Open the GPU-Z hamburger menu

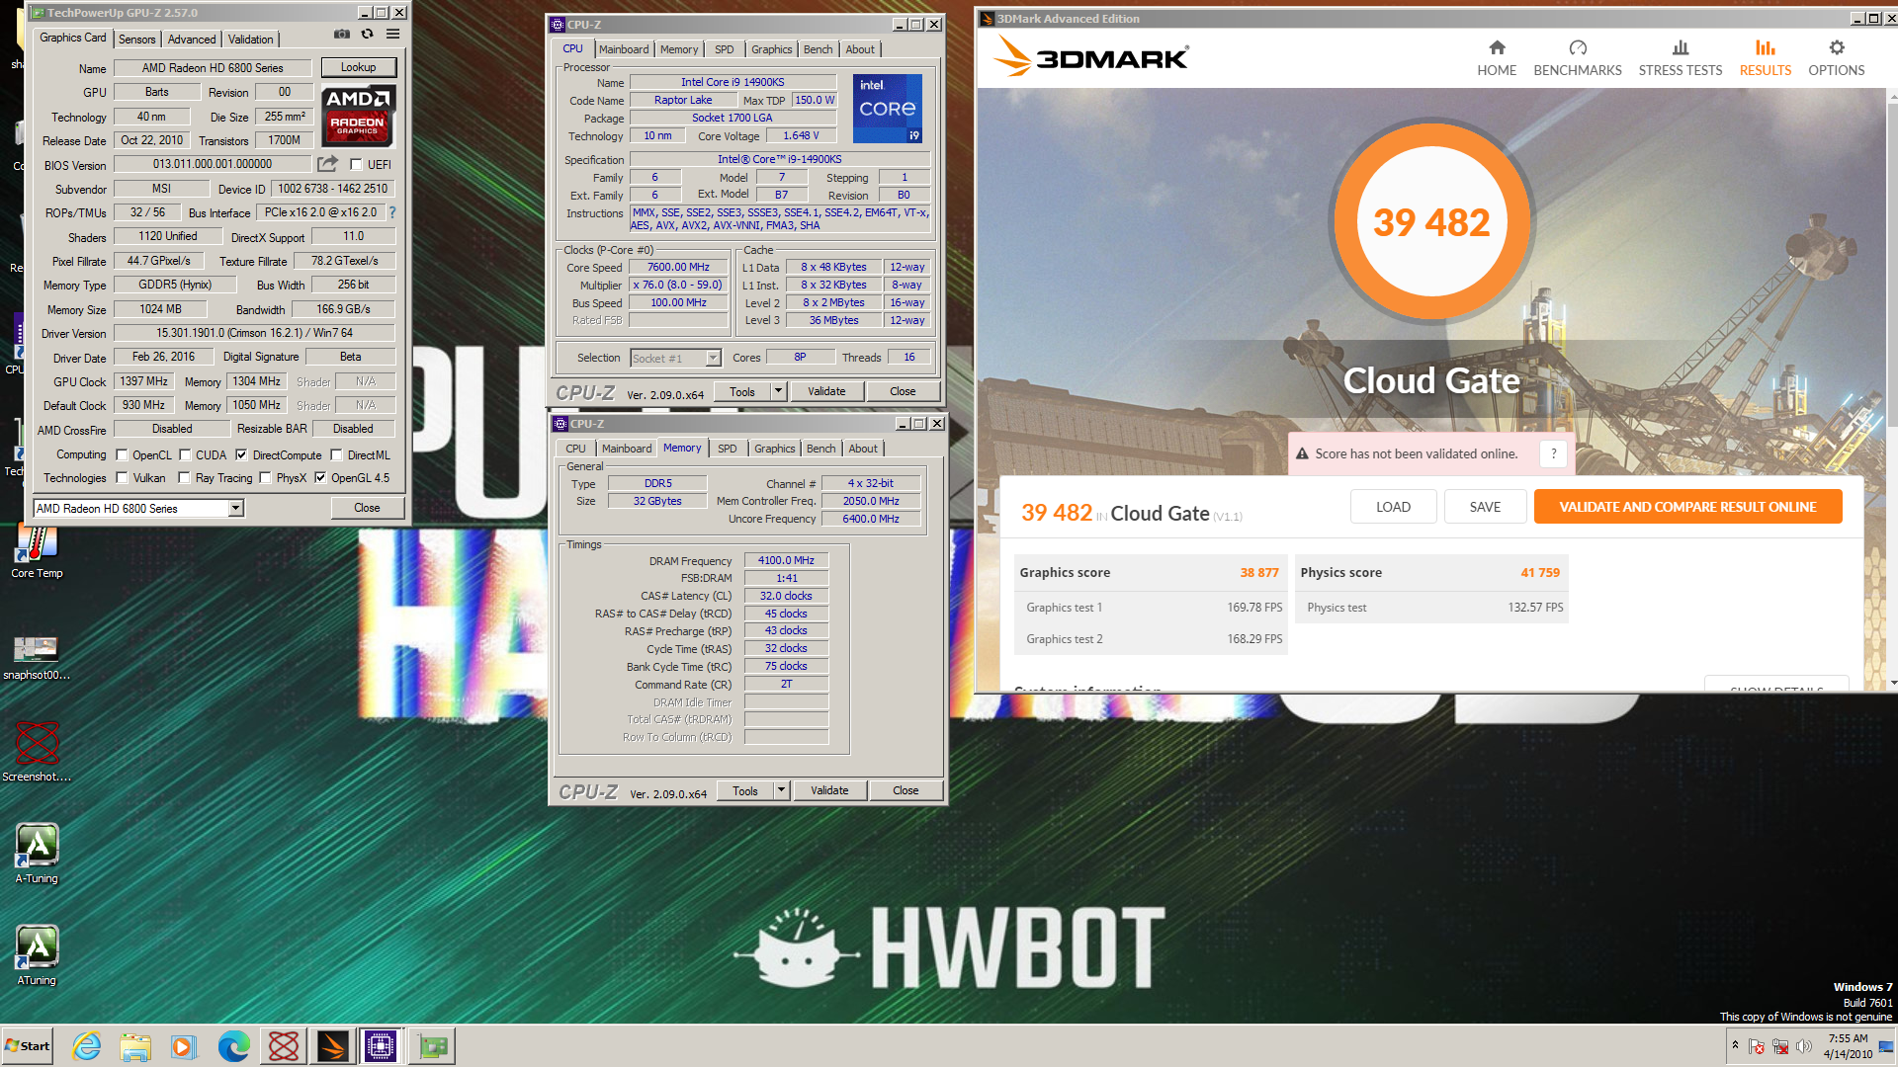point(392,34)
